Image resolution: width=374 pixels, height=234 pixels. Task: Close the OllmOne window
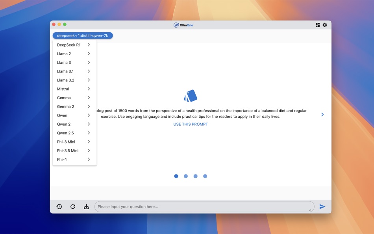click(54, 24)
